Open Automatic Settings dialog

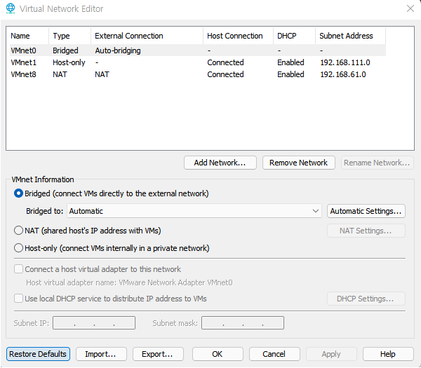point(366,211)
